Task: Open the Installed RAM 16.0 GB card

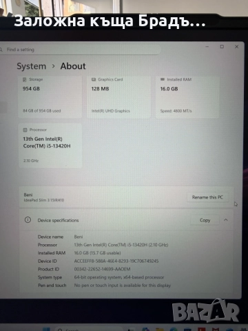Action: 187,97
